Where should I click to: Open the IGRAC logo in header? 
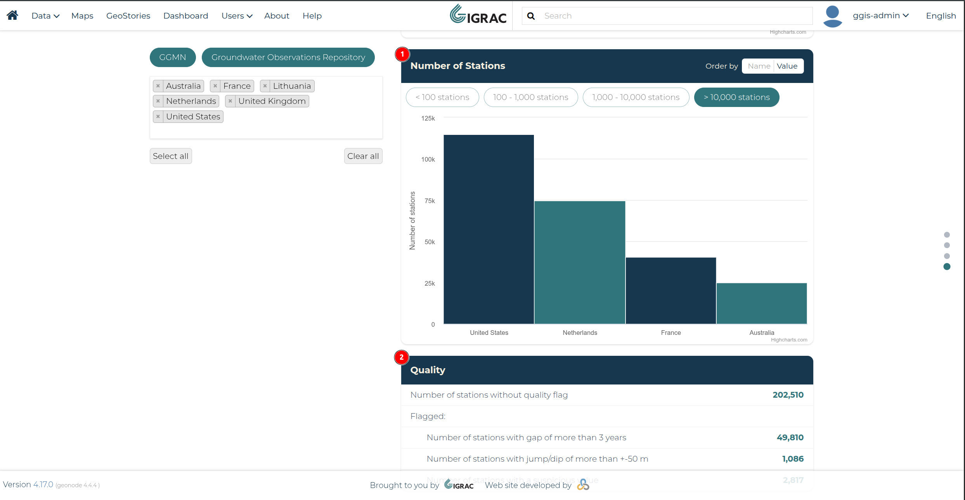tap(478, 15)
